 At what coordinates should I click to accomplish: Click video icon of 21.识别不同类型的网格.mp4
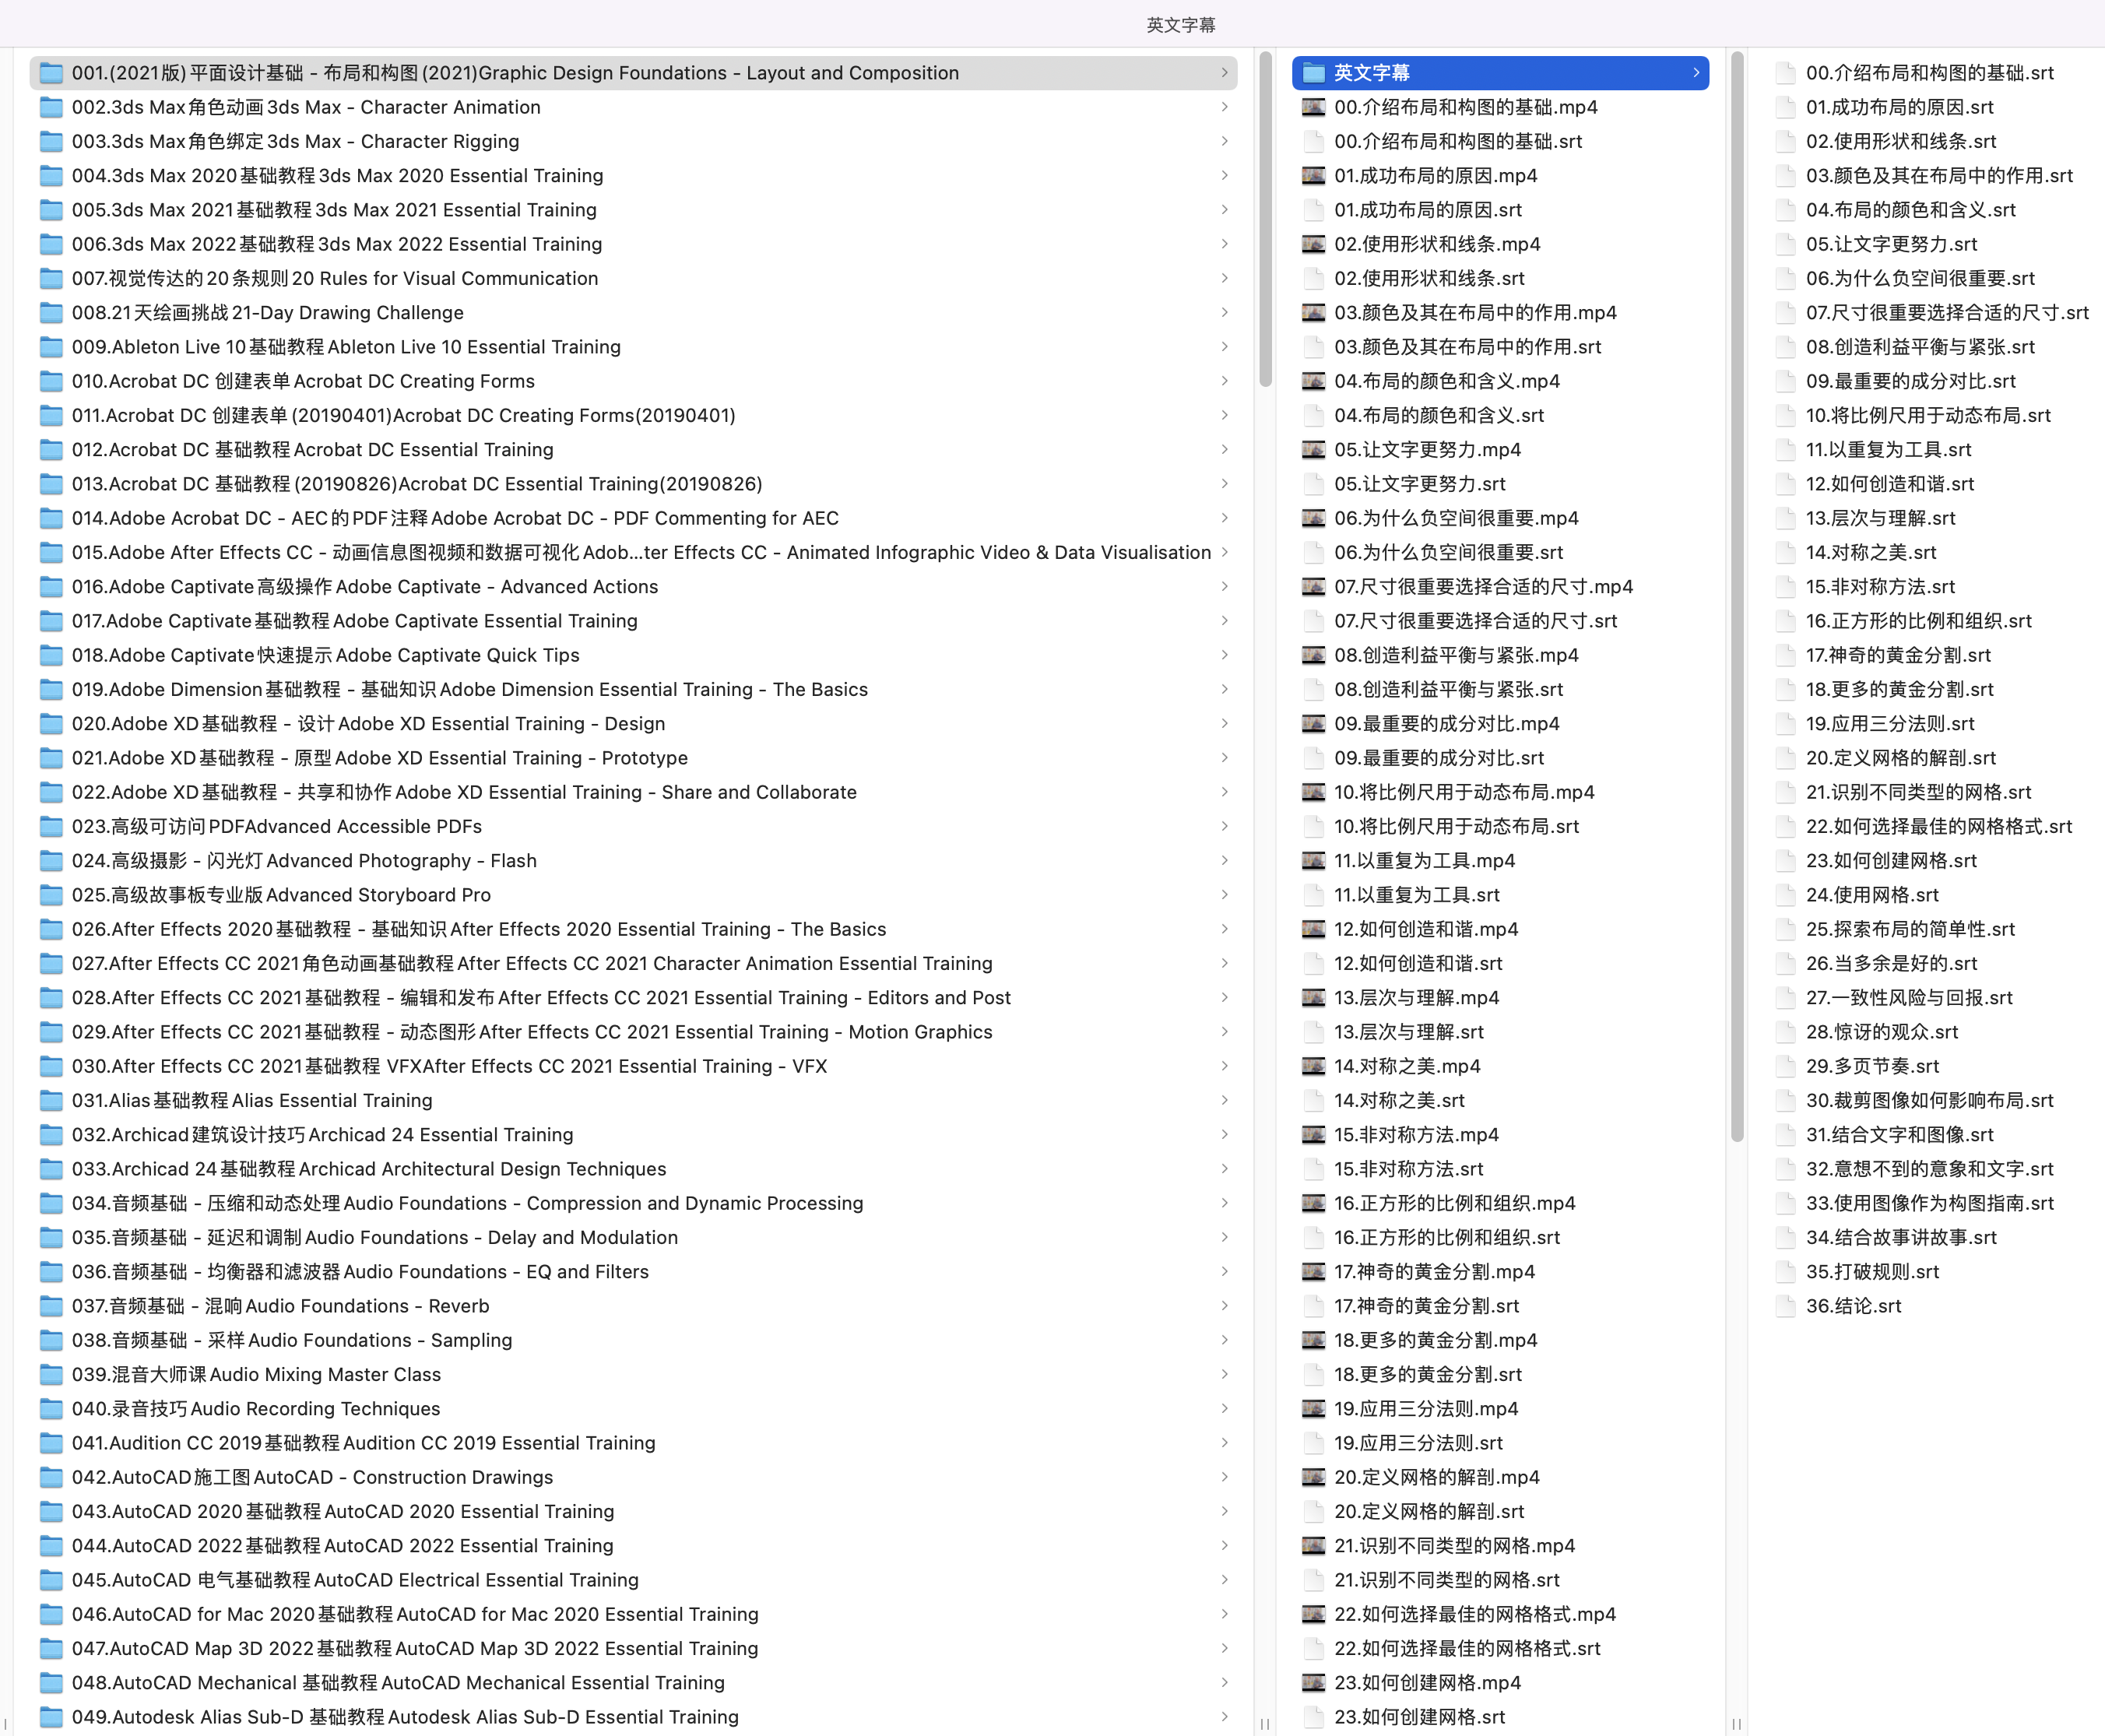tap(1314, 1546)
